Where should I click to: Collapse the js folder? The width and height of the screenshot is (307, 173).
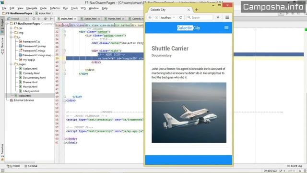pyautogui.click(x=12, y=37)
